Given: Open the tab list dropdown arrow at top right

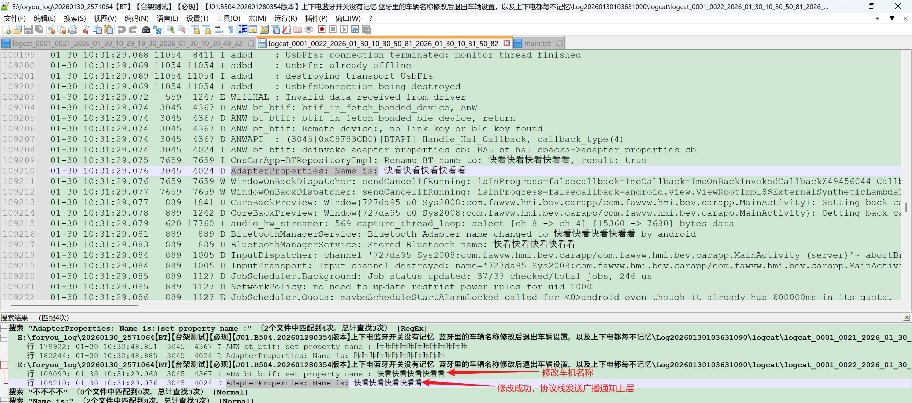Looking at the screenshot, I should (x=892, y=19).
